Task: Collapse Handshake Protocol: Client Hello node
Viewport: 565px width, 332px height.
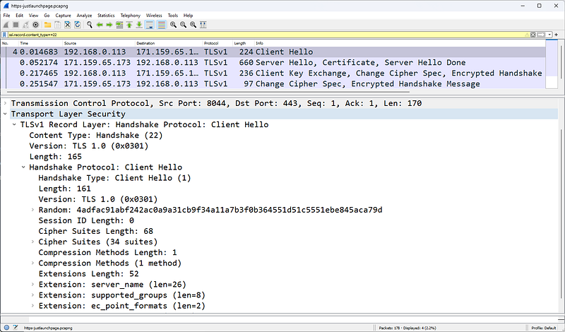Action: pyautogui.click(x=23, y=167)
